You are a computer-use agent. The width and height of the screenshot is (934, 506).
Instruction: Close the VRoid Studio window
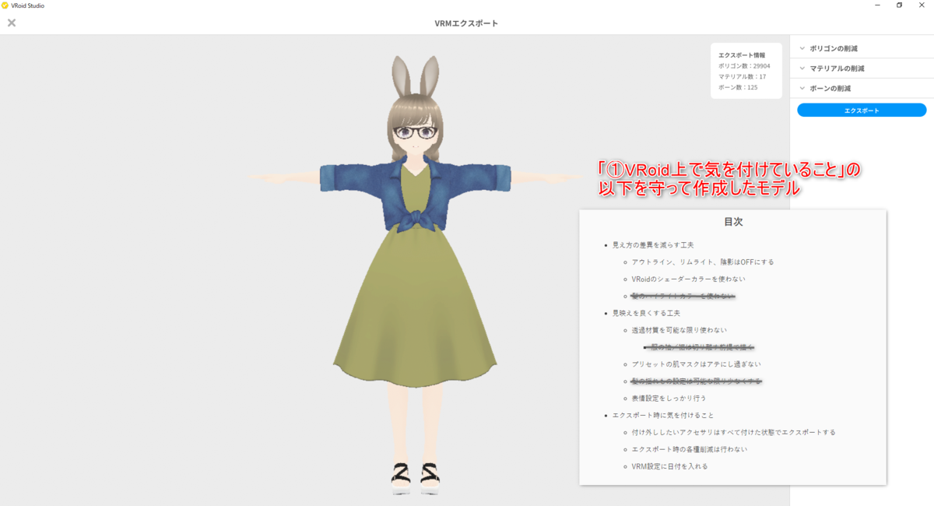(x=922, y=5)
